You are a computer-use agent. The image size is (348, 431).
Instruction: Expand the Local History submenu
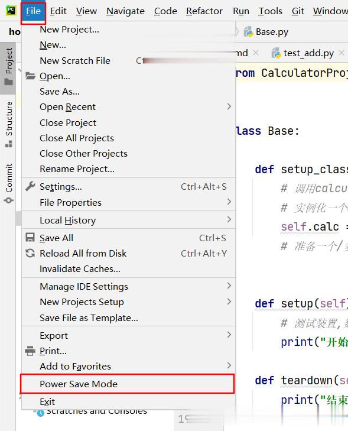[x=229, y=219]
